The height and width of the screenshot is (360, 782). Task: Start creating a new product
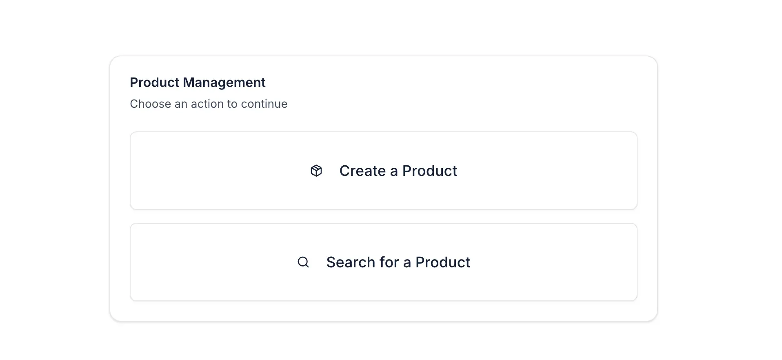coord(383,171)
